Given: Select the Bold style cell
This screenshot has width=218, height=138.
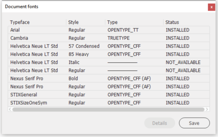Looking at the screenshot, I should (73, 78).
